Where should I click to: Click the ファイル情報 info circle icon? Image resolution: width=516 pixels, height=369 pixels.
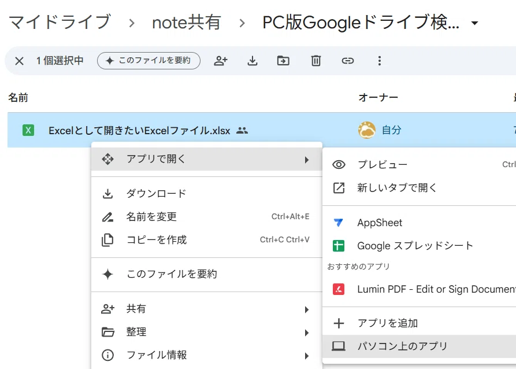coord(107,355)
